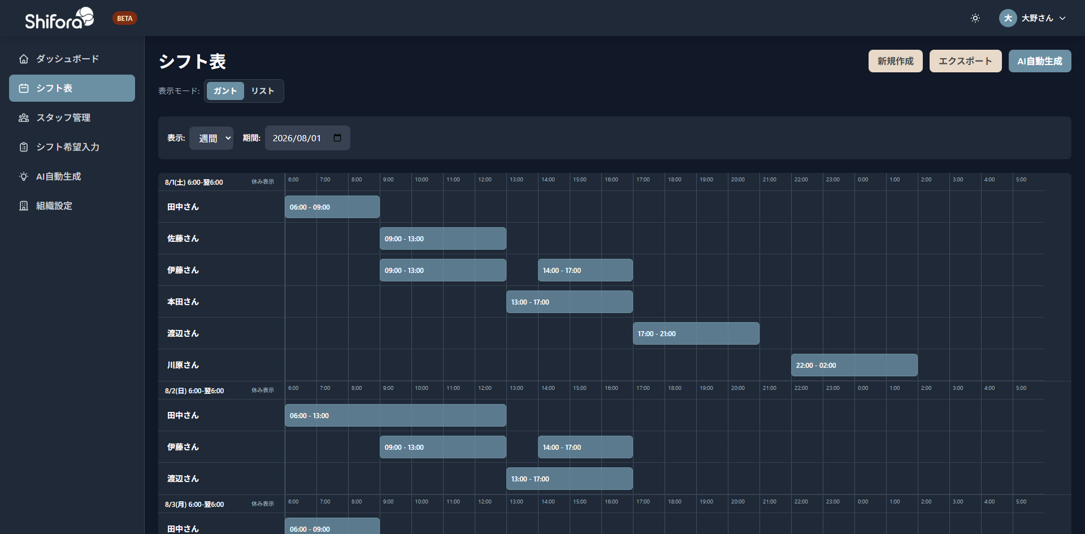Open the calendar picker icon in date field

pos(337,138)
